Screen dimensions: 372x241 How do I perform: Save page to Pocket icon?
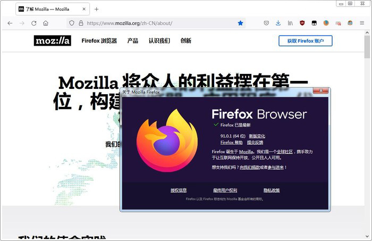click(x=266, y=23)
